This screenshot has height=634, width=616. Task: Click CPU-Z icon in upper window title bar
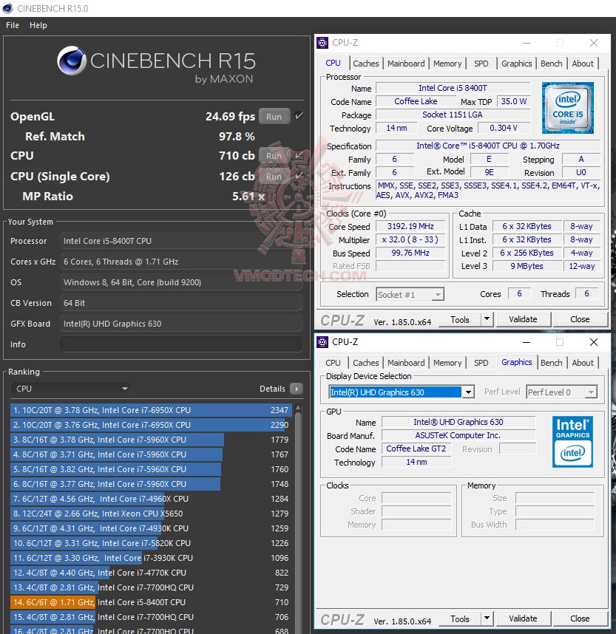point(322,43)
